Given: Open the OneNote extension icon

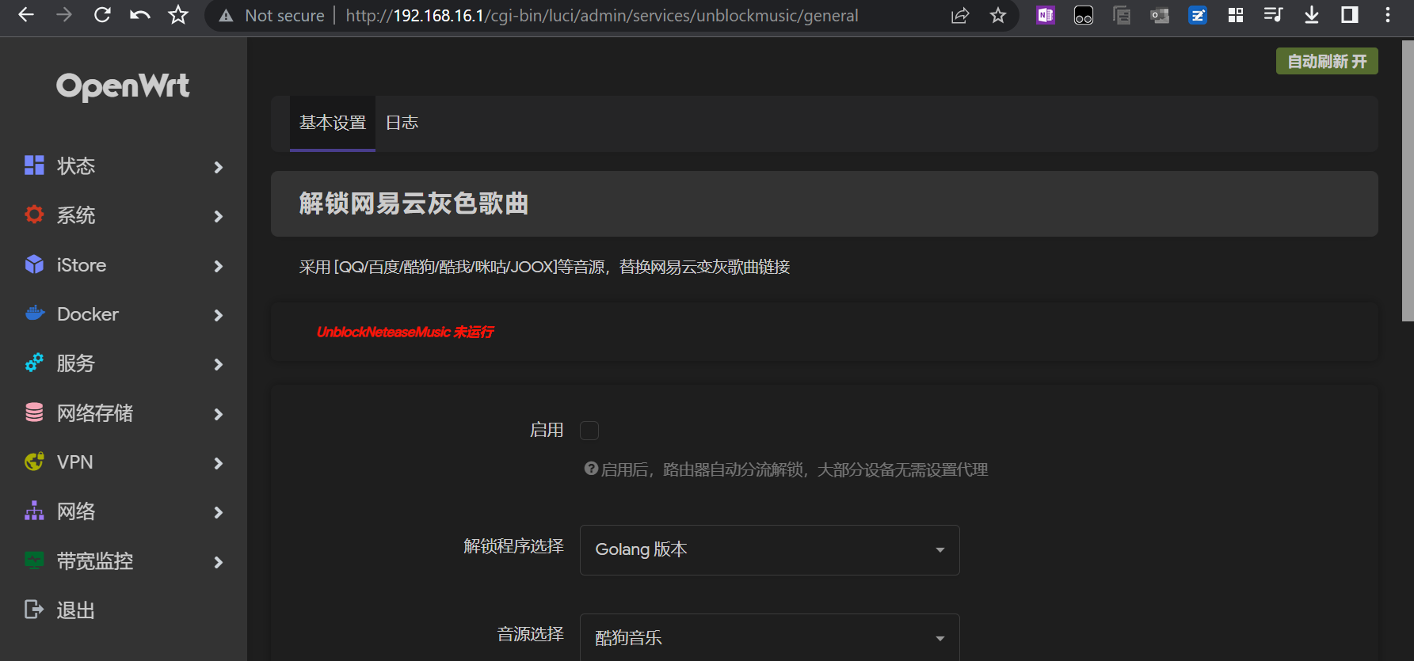Looking at the screenshot, I should point(1046,15).
